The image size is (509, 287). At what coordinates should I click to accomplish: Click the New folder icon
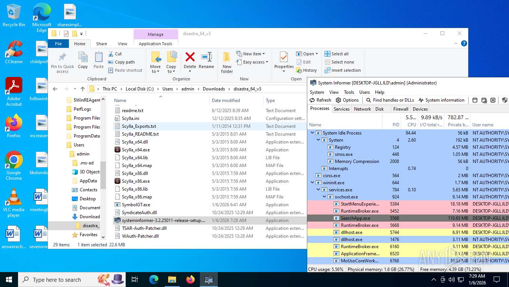point(227,57)
